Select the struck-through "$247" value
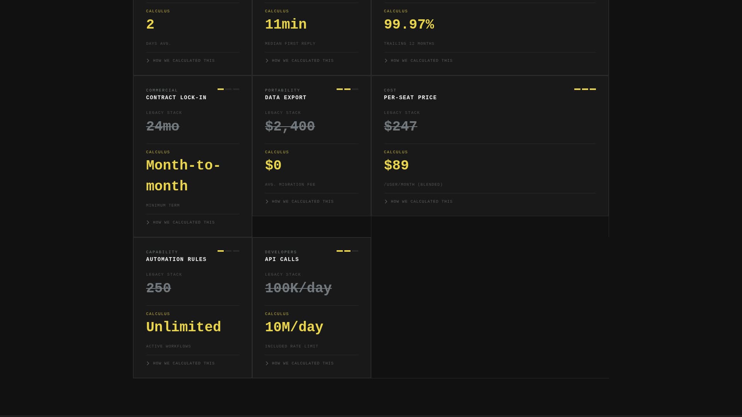Viewport: 742px width, 417px height. tap(401, 127)
